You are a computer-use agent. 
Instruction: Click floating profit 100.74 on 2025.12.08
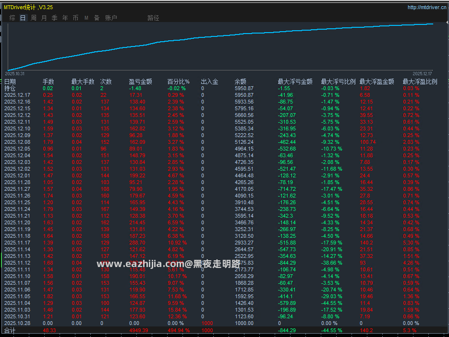pyautogui.click(x=368, y=142)
